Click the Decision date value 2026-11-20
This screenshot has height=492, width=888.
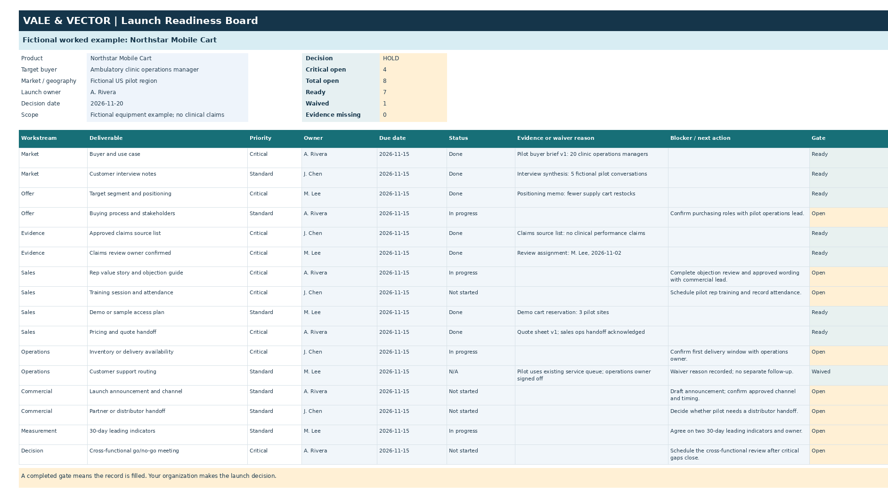(x=167, y=104)
